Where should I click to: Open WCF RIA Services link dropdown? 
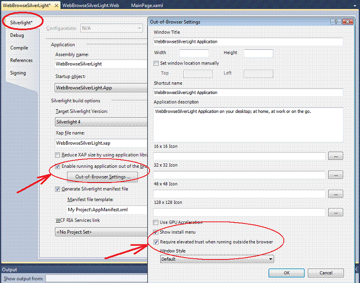[x=101, y=232]
